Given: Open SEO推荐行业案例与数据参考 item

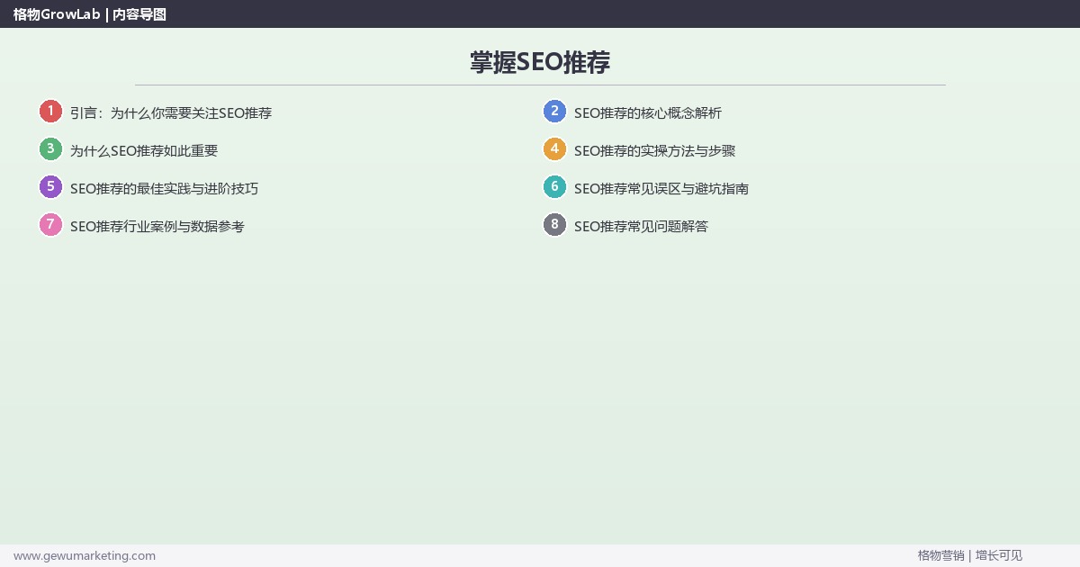Looking at the screenshot, I should click(x=157, y=227).
